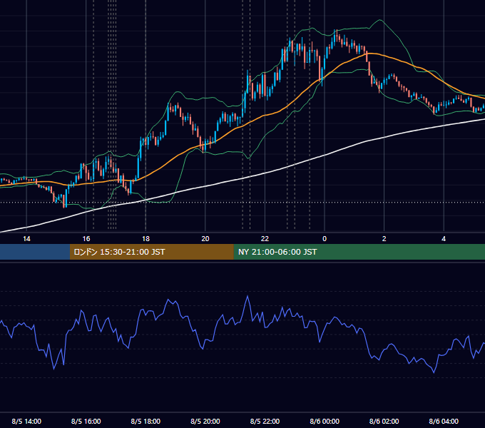Click the 8/6 00:00 label on oscillator axis
This screenshot has height=428, width=485.
tap(325, 421)
